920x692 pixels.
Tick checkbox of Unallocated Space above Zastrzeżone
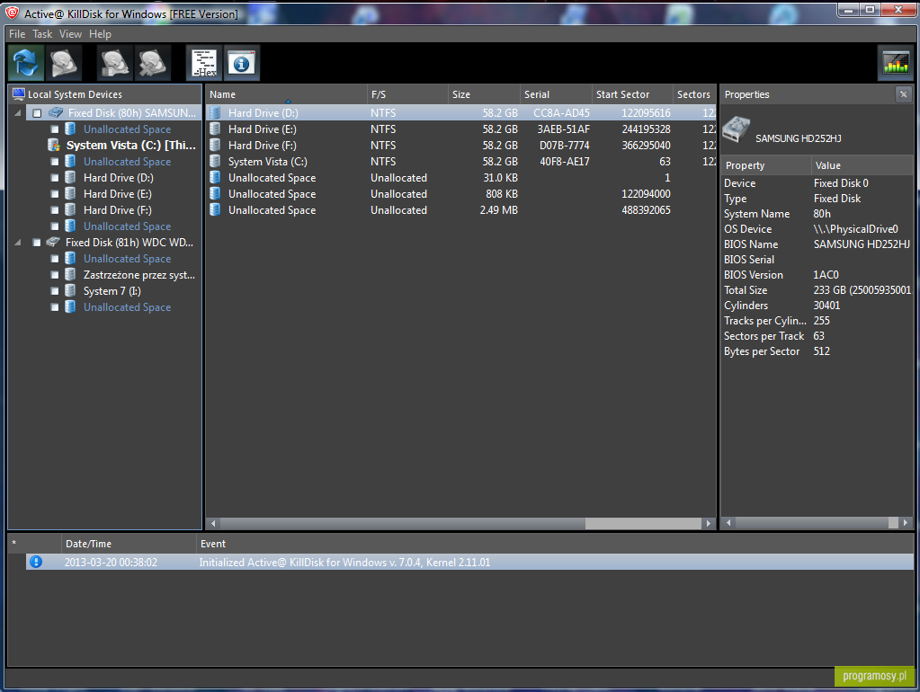click(x=55, y=259)
